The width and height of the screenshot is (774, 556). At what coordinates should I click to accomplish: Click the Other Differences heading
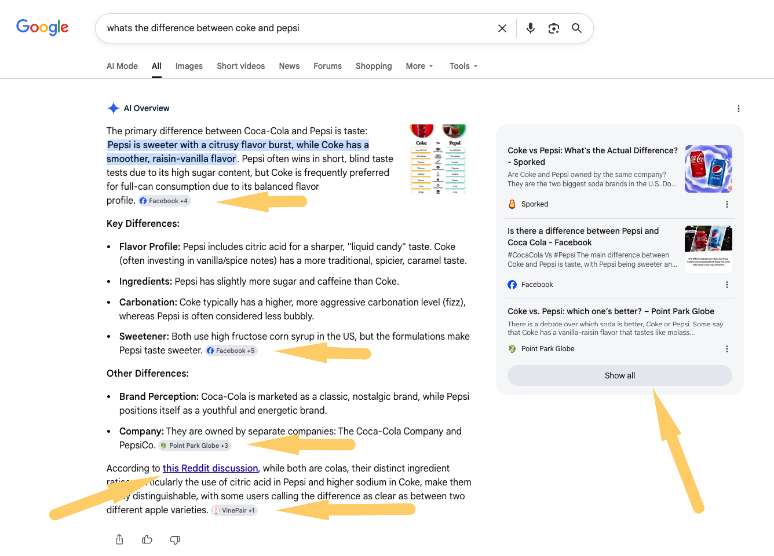coord(148,373)
